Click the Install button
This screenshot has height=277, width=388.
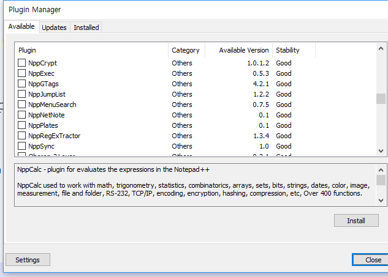click(356, 221)
